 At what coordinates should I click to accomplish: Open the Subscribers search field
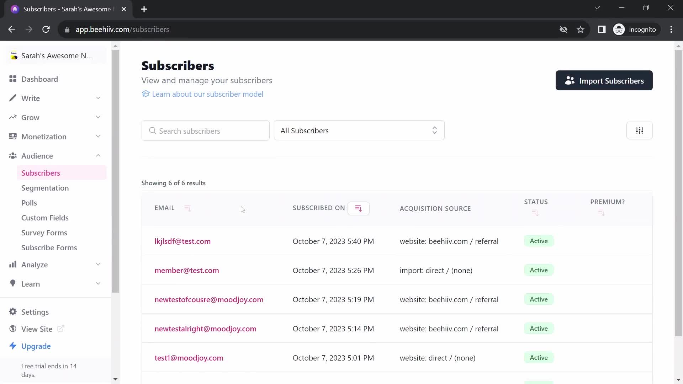(206, 131)
